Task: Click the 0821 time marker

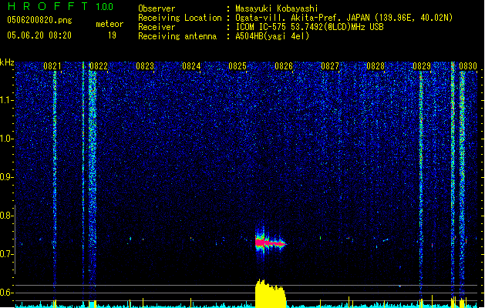Action: pos(52,66)
